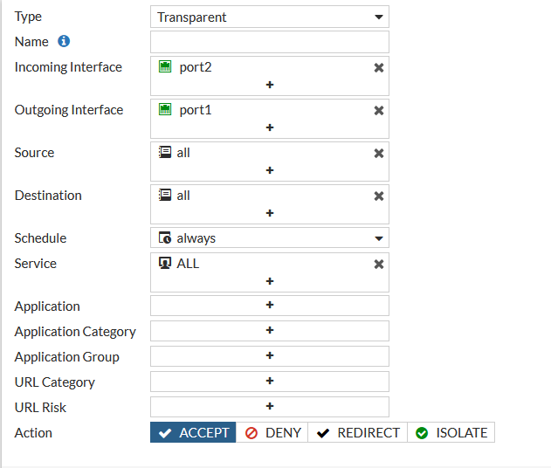
Task: Remove port1 from Outgoing Interface
Action: [x=379, y=110]
